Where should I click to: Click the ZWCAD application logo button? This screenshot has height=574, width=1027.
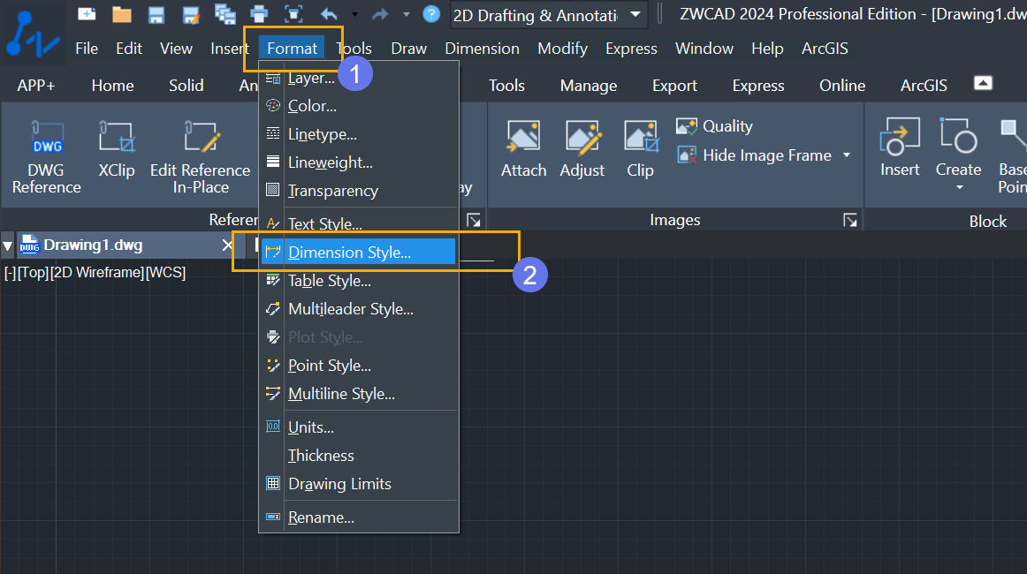coord(33,34)
